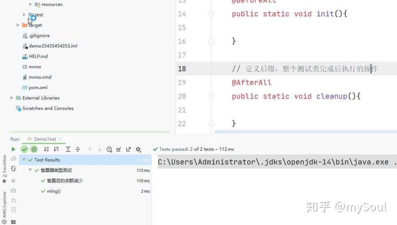Click the init method name
The image size is (397, 225).
(x=325, y=13)
